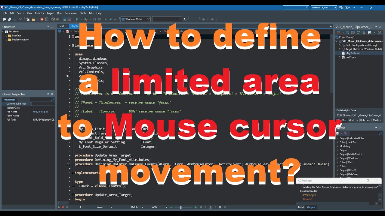This screenshot has height=216, width=385.
Task: Open the File menu
Action: (5, 13)
